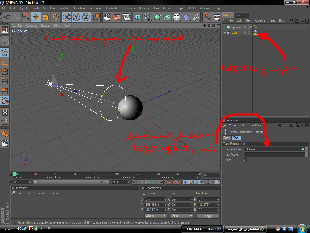Add a HyperNURBS object
The width and height of the screenshot is (310, 233).
[157, 17]
